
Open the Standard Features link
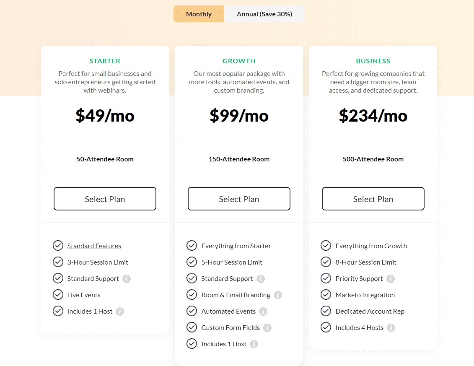94,246
